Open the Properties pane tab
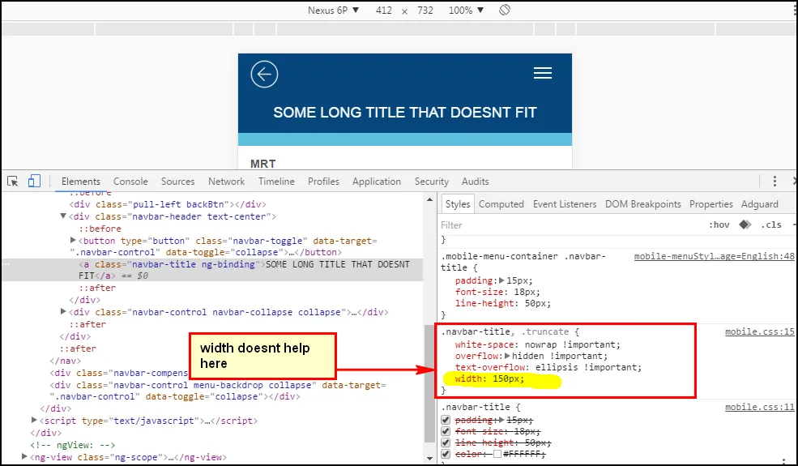 point(711,204)
